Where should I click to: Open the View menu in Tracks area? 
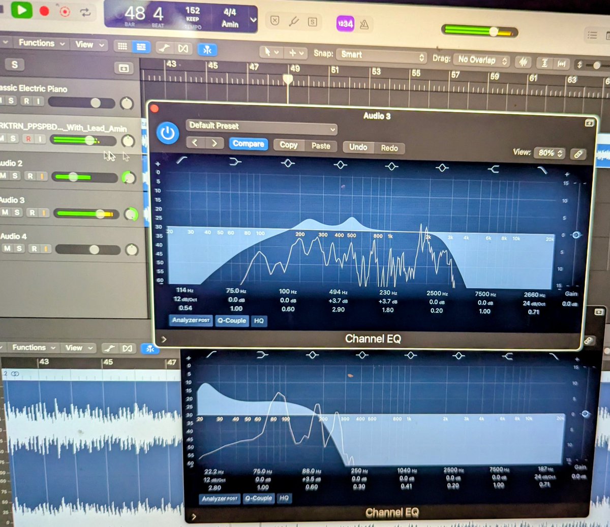(x=89, y=45)
